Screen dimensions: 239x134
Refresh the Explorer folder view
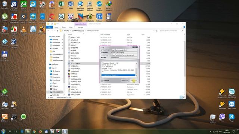click(x=156, y=31)
